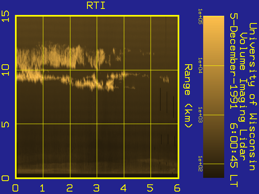The height and width of the screenshot is (194, 259).
Task: Click the Volume Imaging Lidar text
Action: coord(243,97)
